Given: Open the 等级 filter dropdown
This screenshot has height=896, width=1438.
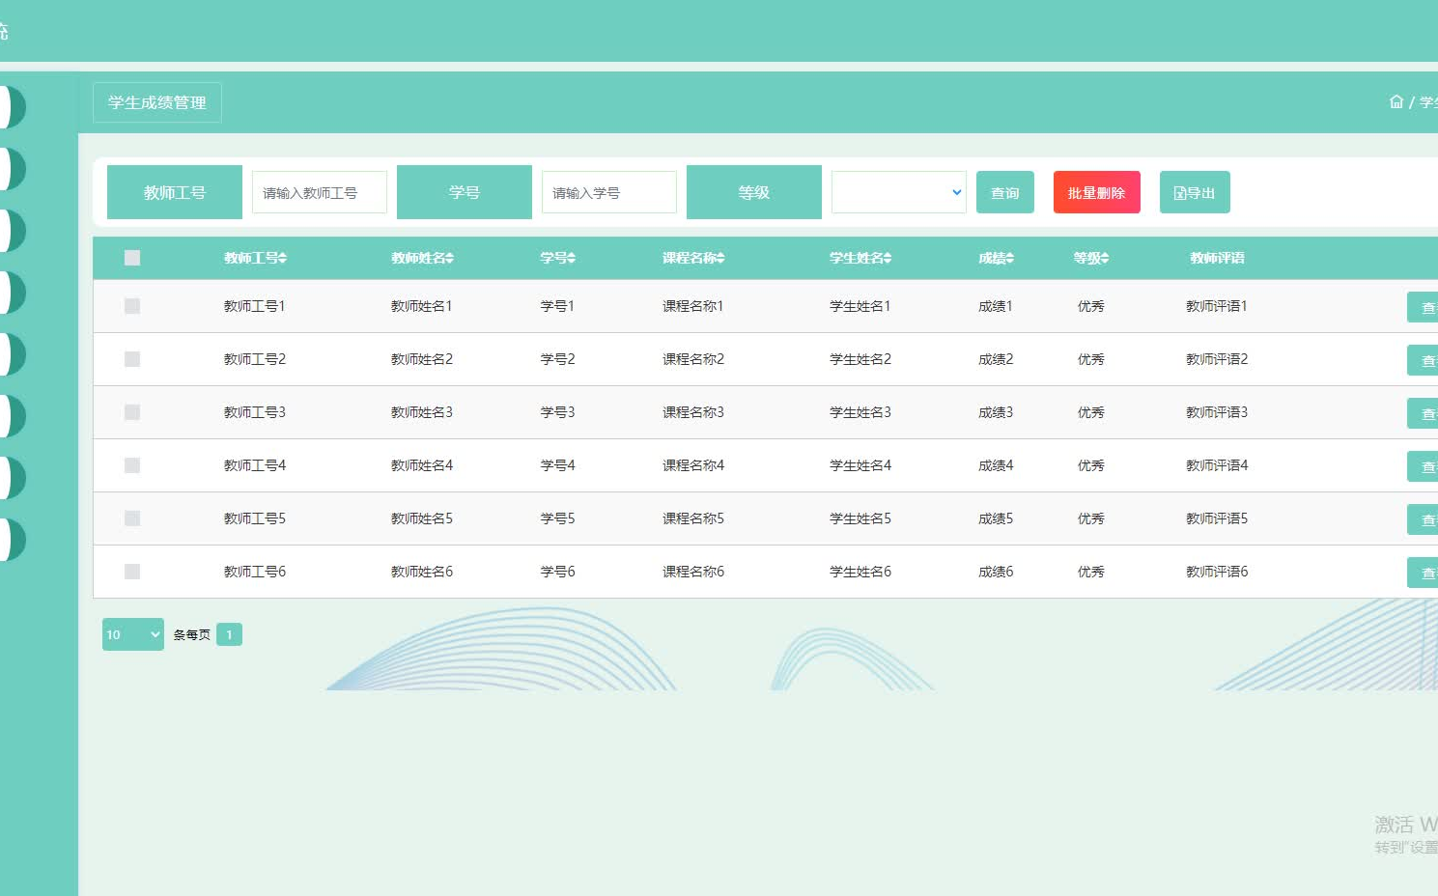Looking at the screenshot, I should tap(898, 191).
